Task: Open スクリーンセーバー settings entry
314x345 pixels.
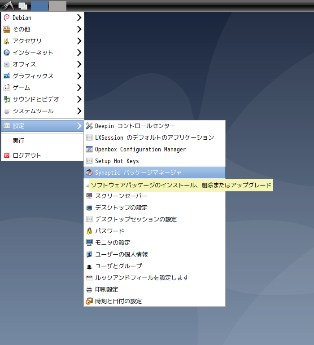Action: click(154, 196)
